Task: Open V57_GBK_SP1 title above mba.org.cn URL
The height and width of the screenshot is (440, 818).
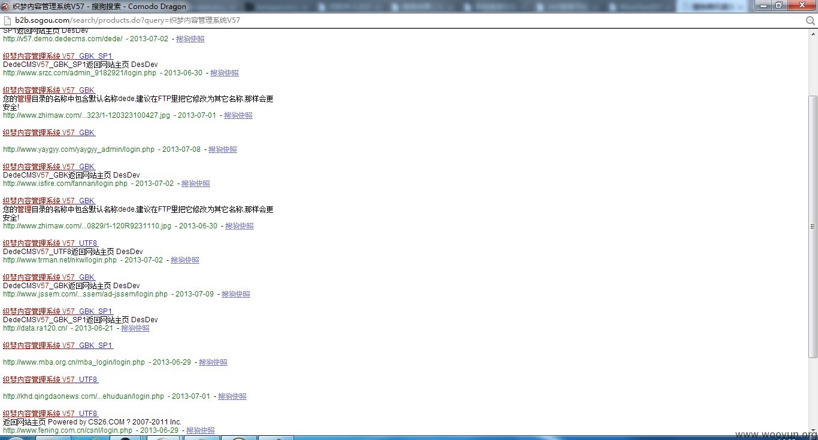Action: click(58, 346)
